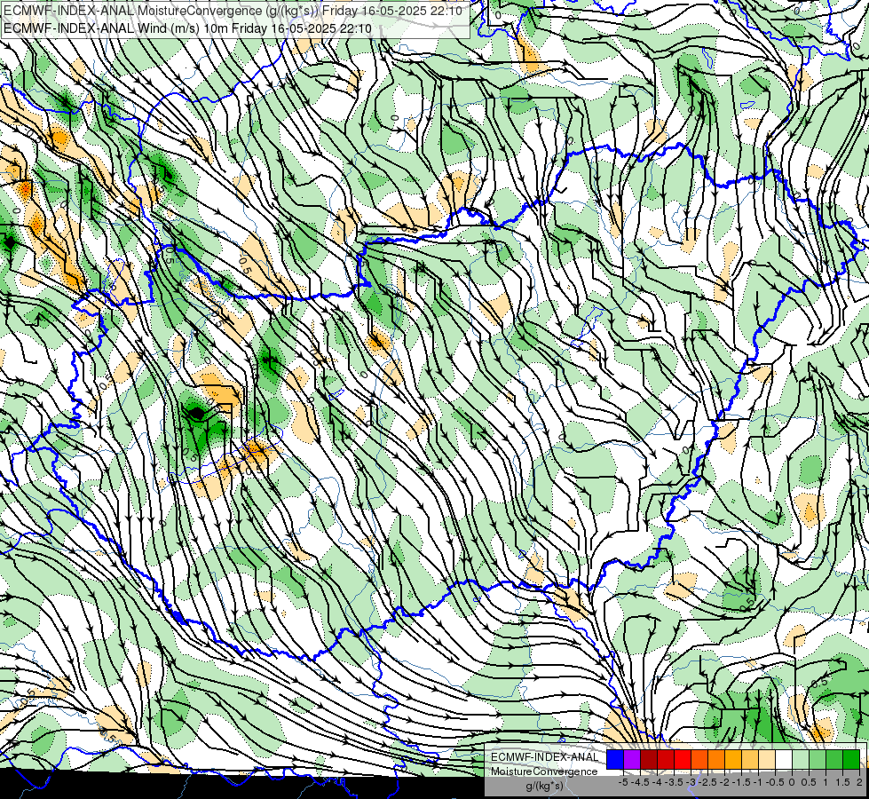
Task: Click the 1.5 legend scale value
Action: [842, 782]
